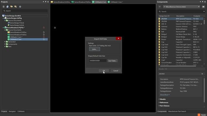Select the Antenna component row
The image size is (207, 116).
[x=180, y=26]
